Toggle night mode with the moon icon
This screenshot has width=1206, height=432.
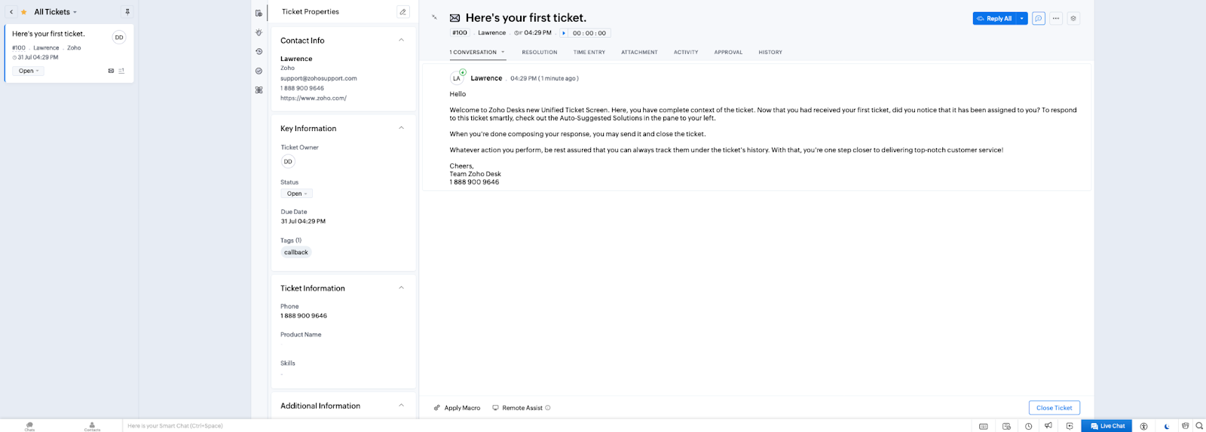1167,426
